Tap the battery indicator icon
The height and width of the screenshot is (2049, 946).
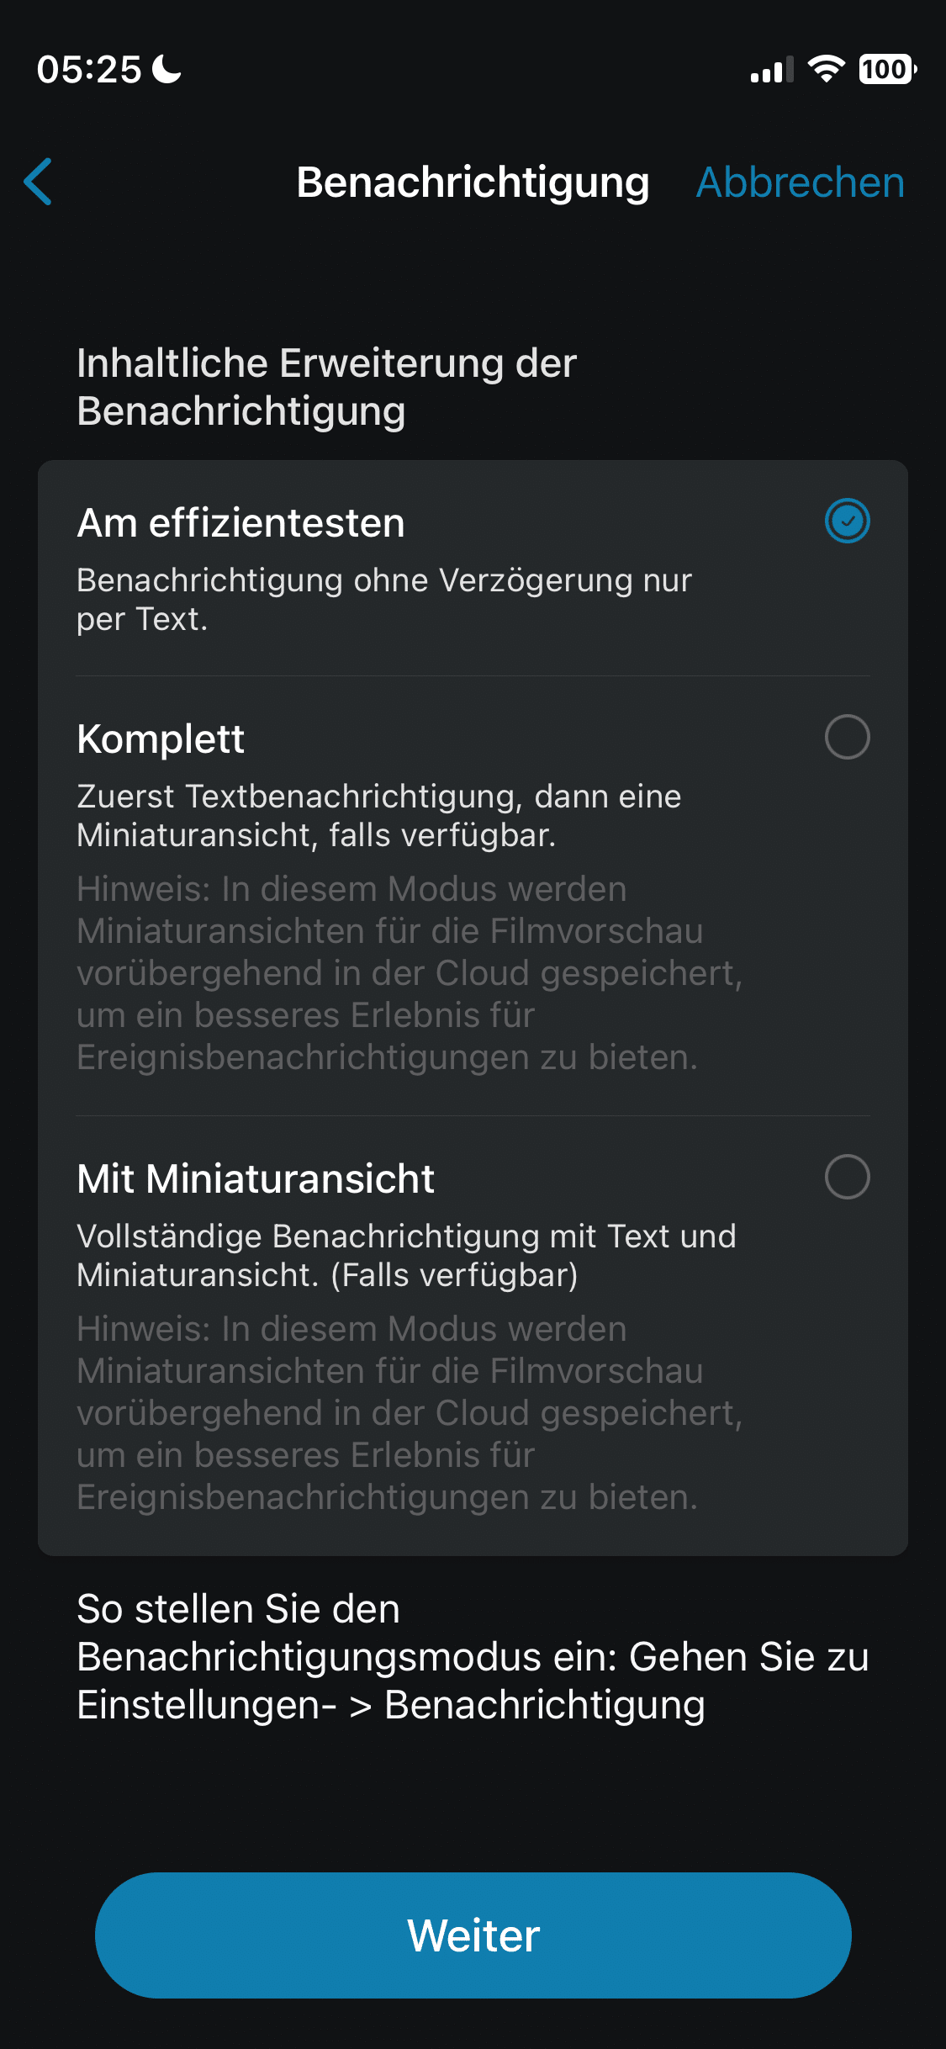pos(886,69)
